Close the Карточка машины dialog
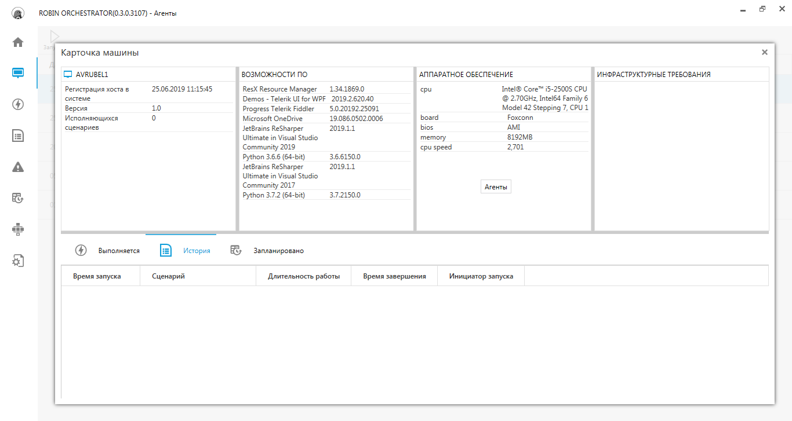 click(765, 52)
